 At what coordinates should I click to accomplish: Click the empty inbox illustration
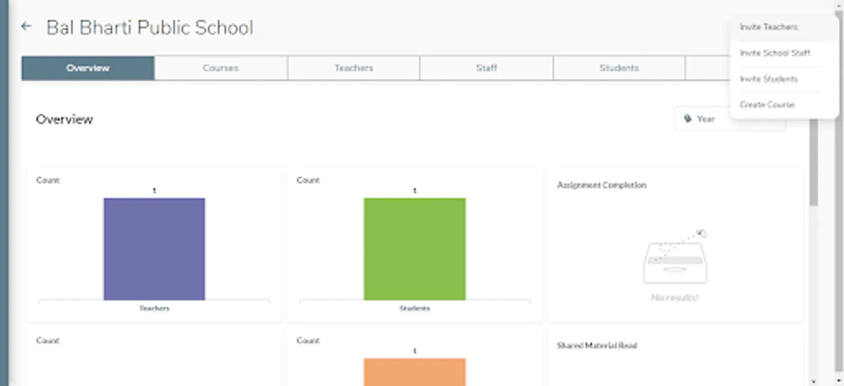pos(675,256)
